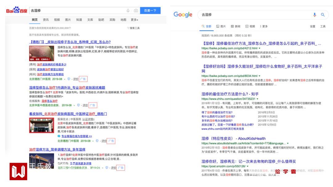This screenshot has height=187, width=333.
Task: Open Baidu 文库 tab
Action: [90, 20]
